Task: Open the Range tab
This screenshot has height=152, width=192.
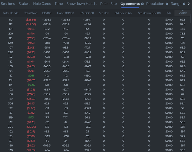Action: [176, 4]
